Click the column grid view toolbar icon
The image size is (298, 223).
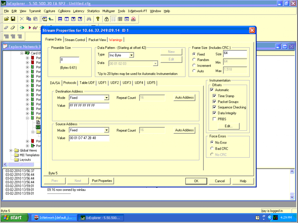(x=120, y=19)
